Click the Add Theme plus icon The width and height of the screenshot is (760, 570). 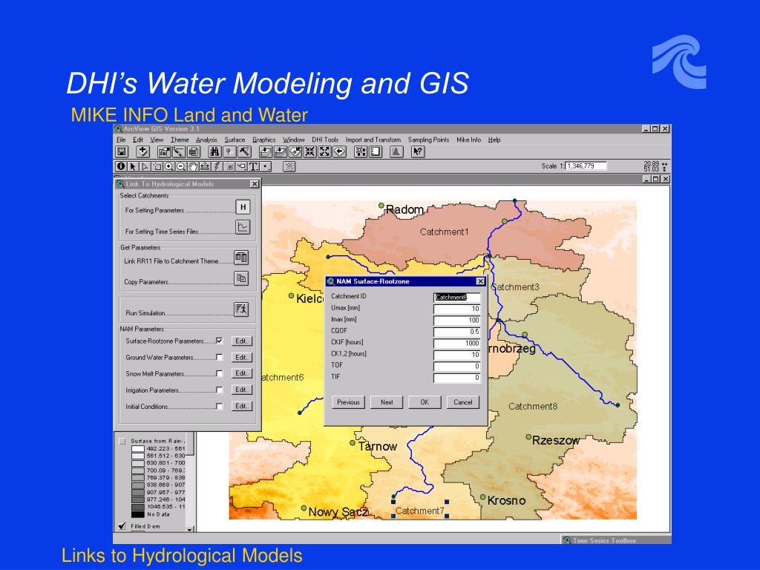point(142,151)
